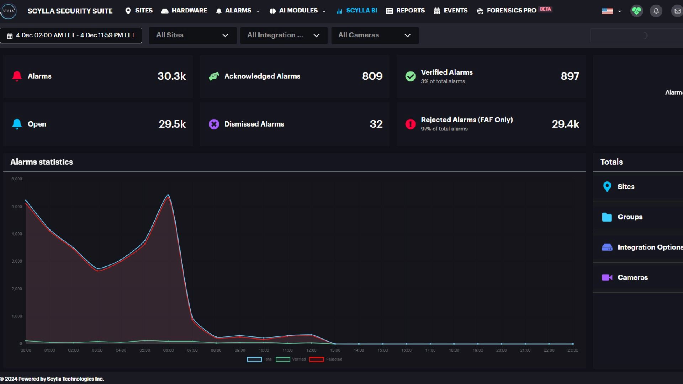Click the Scylla Security Suite title
Viewport: 683px width, 384px height.
tap(70, 11)
